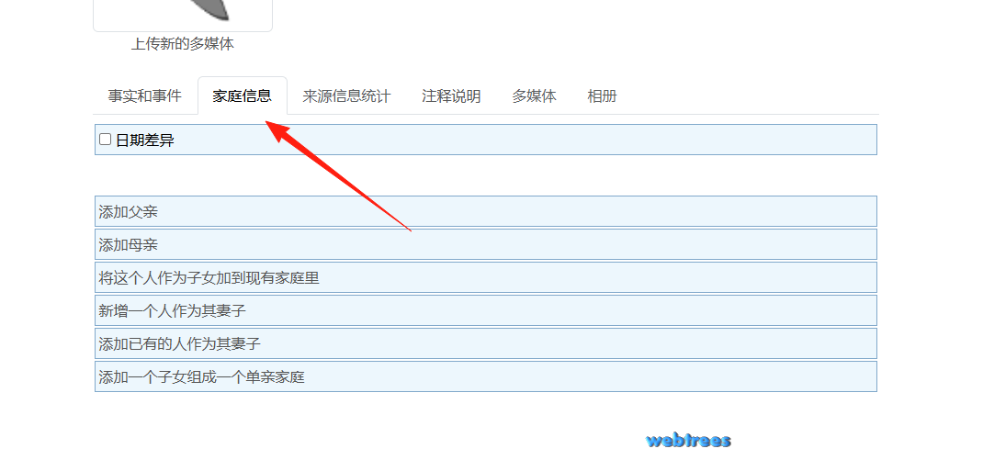Switch to the 事实和事件 tab

145,95
